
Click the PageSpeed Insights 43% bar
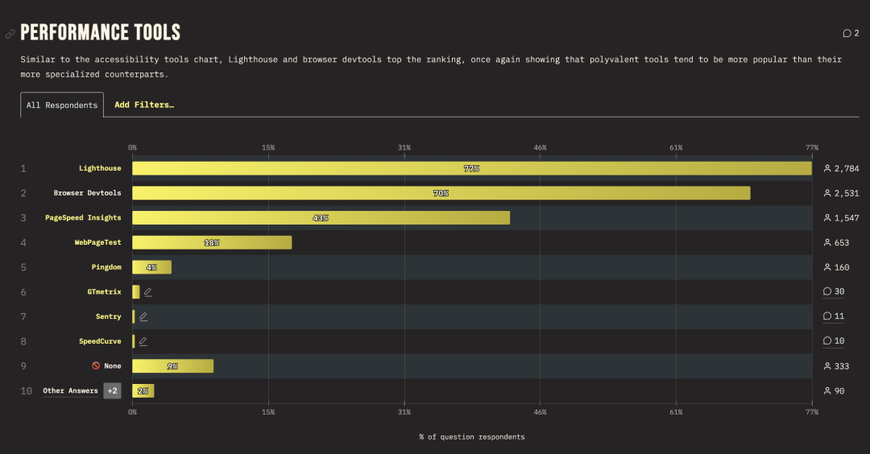click(x=321, y=218)
